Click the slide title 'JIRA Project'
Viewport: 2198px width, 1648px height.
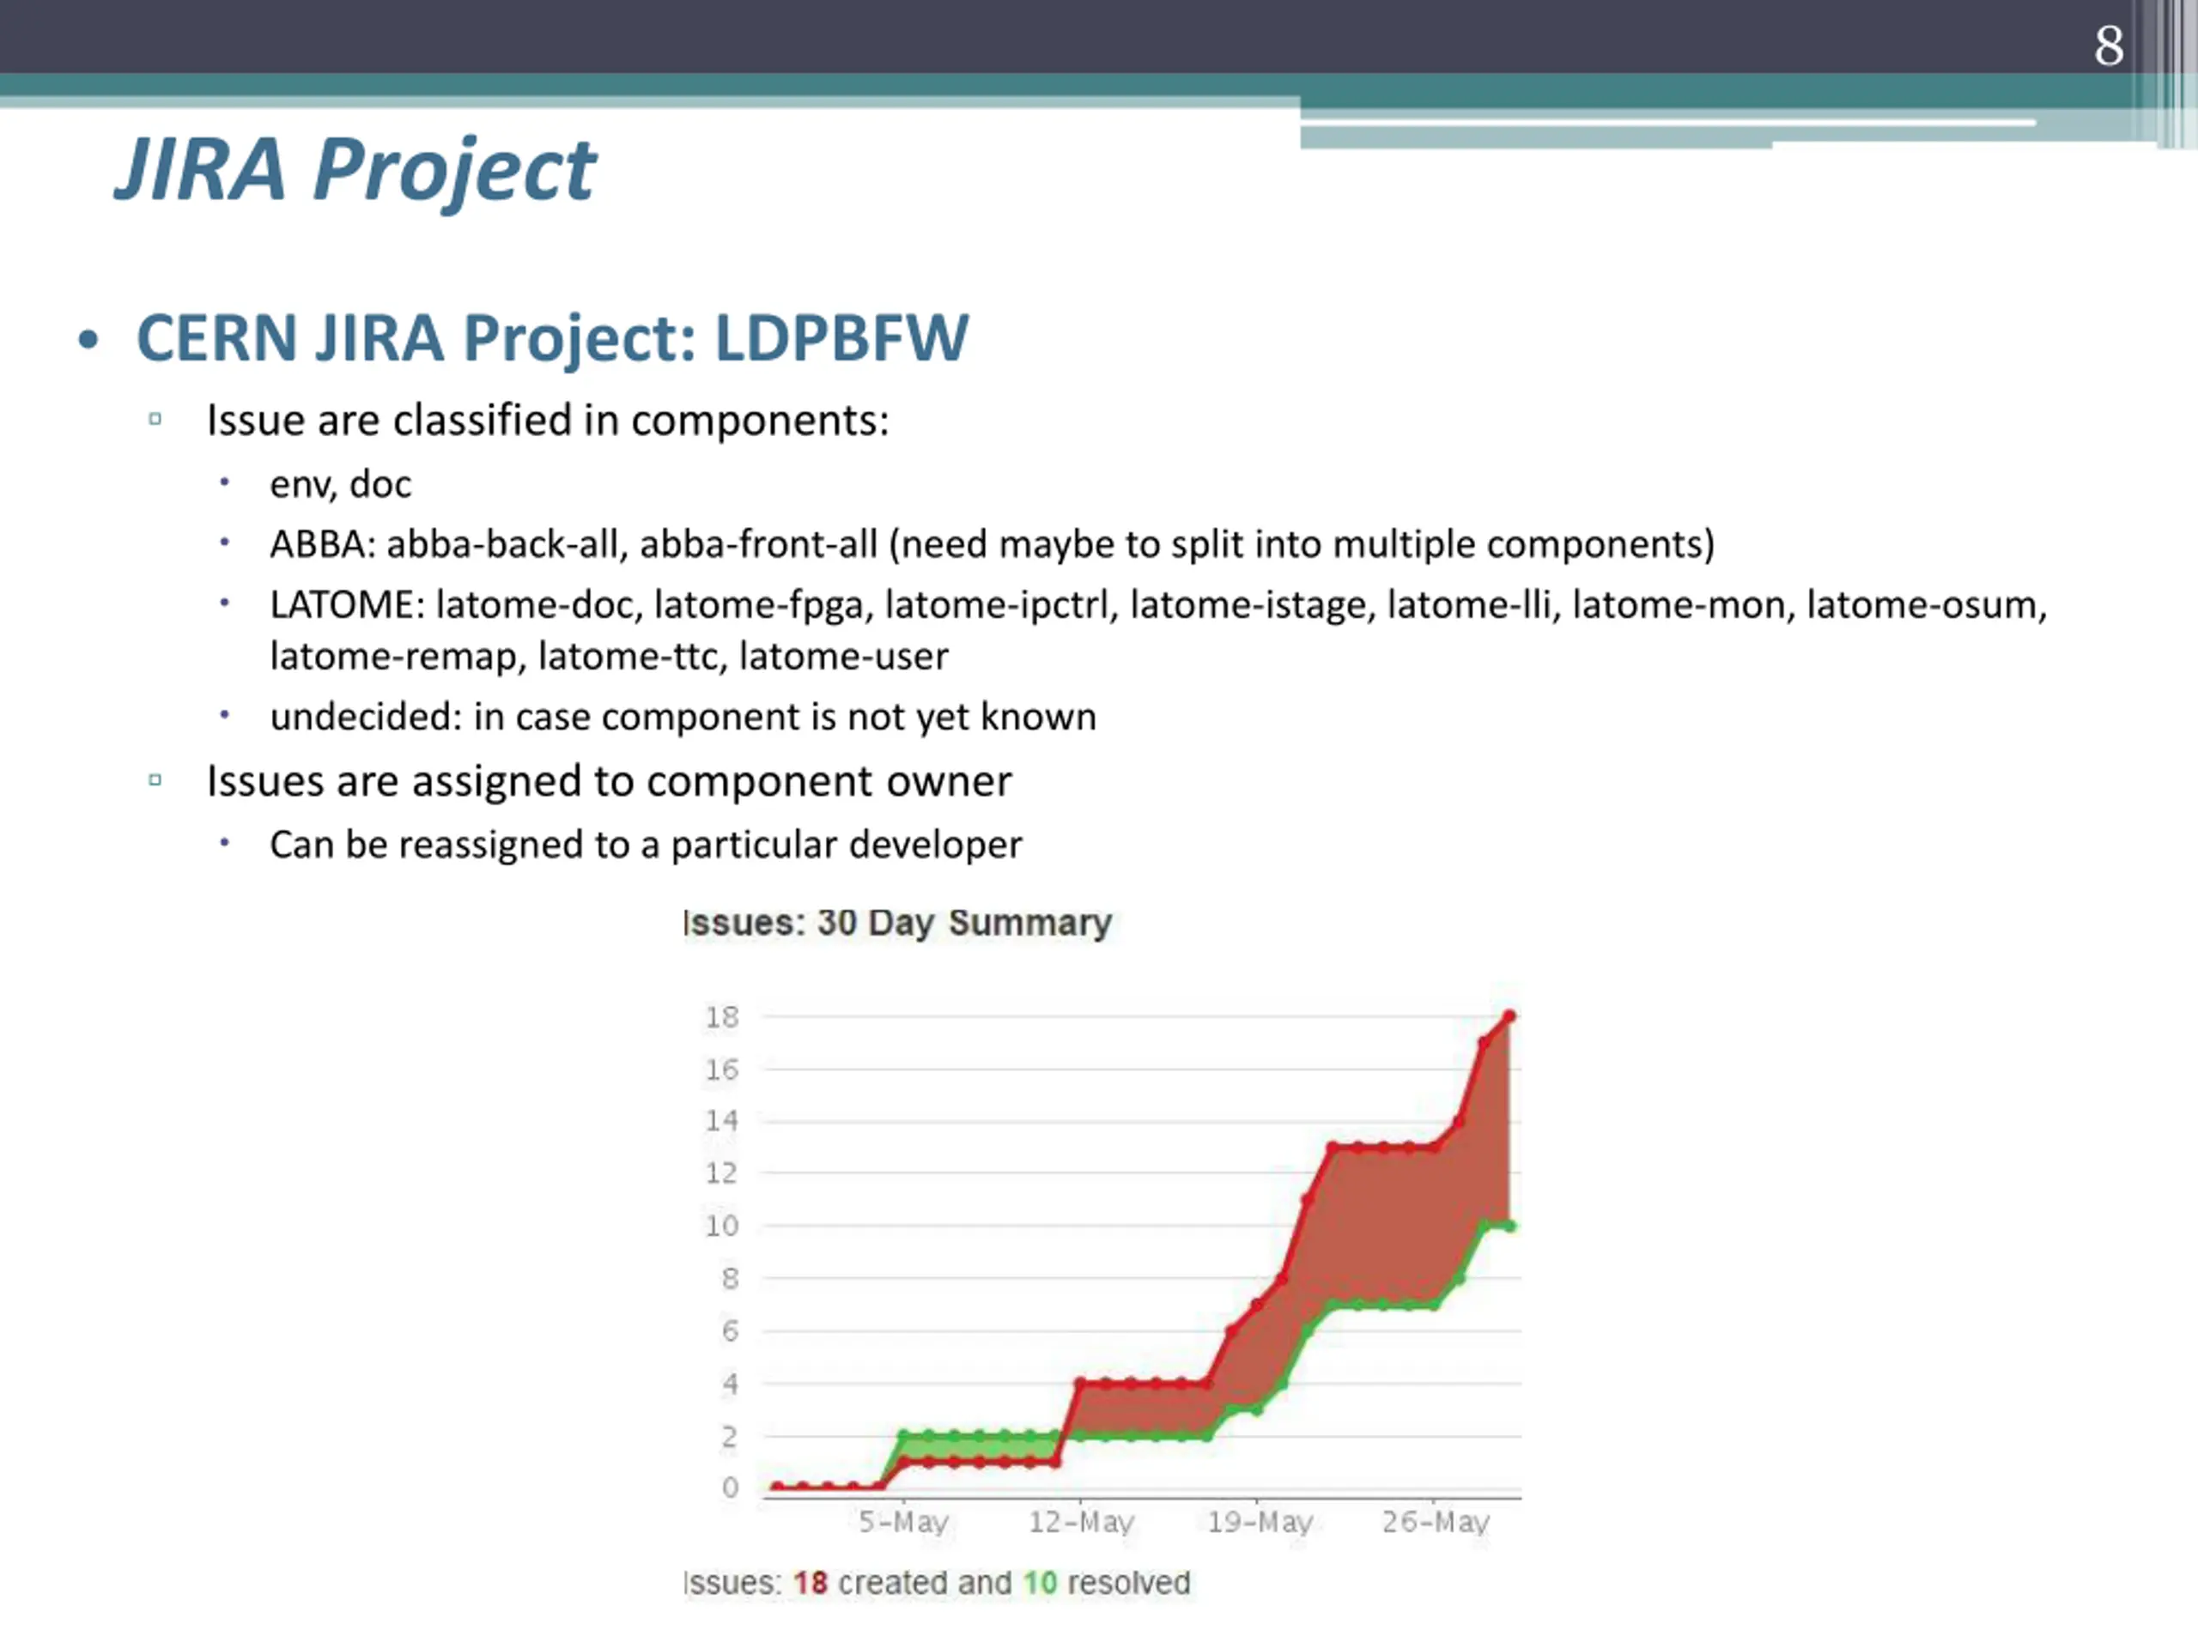(355, 171)
